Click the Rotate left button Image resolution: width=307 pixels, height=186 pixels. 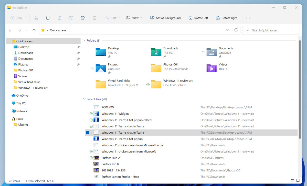(198, 18)
